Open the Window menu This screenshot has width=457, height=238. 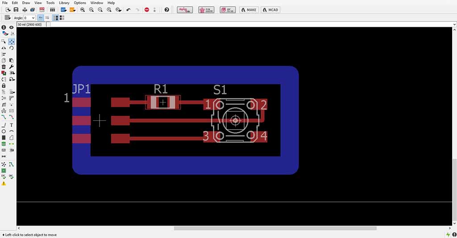(97, 3)
